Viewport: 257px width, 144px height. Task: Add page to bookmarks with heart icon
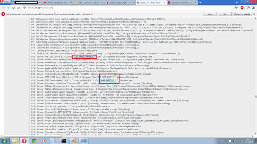[236, 8]
